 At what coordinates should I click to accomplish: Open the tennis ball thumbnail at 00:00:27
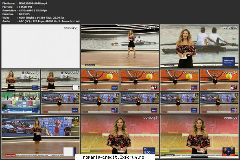tap(179, 80)
